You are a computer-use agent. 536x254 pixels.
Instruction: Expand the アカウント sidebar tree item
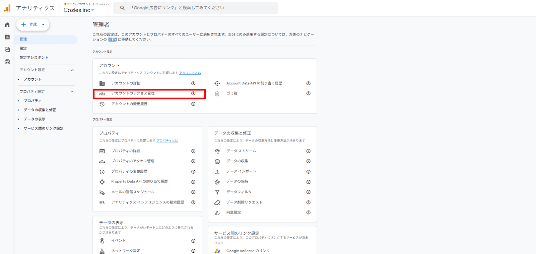pos(18,79)
